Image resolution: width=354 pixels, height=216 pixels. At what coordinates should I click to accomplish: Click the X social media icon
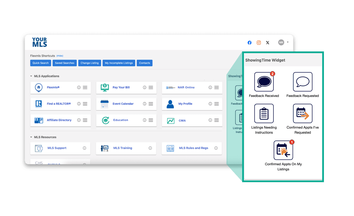tap(268, 43)
